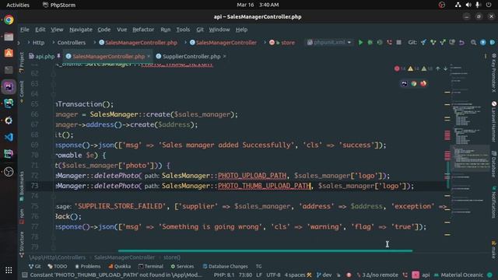The image size is (498, 280).
Task: Click Activities in top panel
Action: [x=18, y=5]
